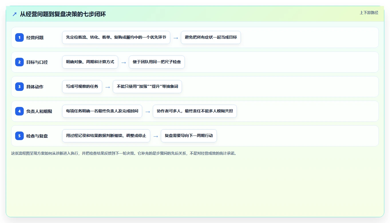390x223 pixels.
Task: Click the step 1 number badge
Action: pos(19,37)
